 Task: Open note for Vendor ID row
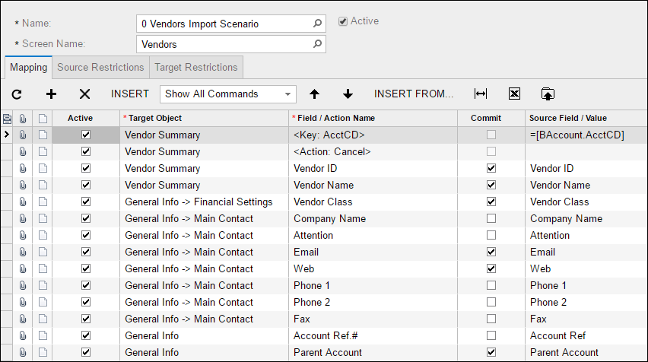pos(43,168)
